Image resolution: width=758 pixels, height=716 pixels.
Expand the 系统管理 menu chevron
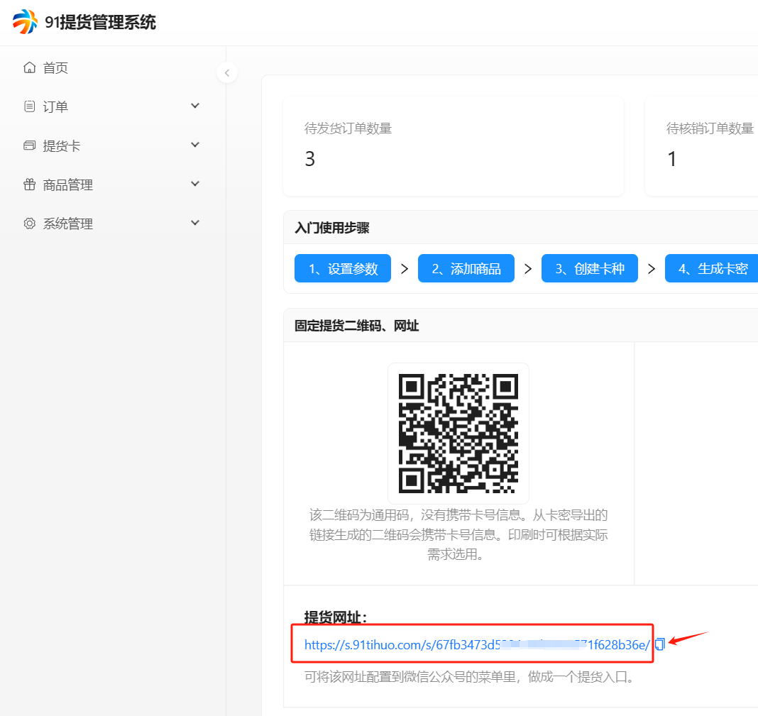coord(195,223)
